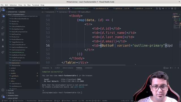Open the View menu
This screenshot has width=181, height=102.
[x=20, y=5]
